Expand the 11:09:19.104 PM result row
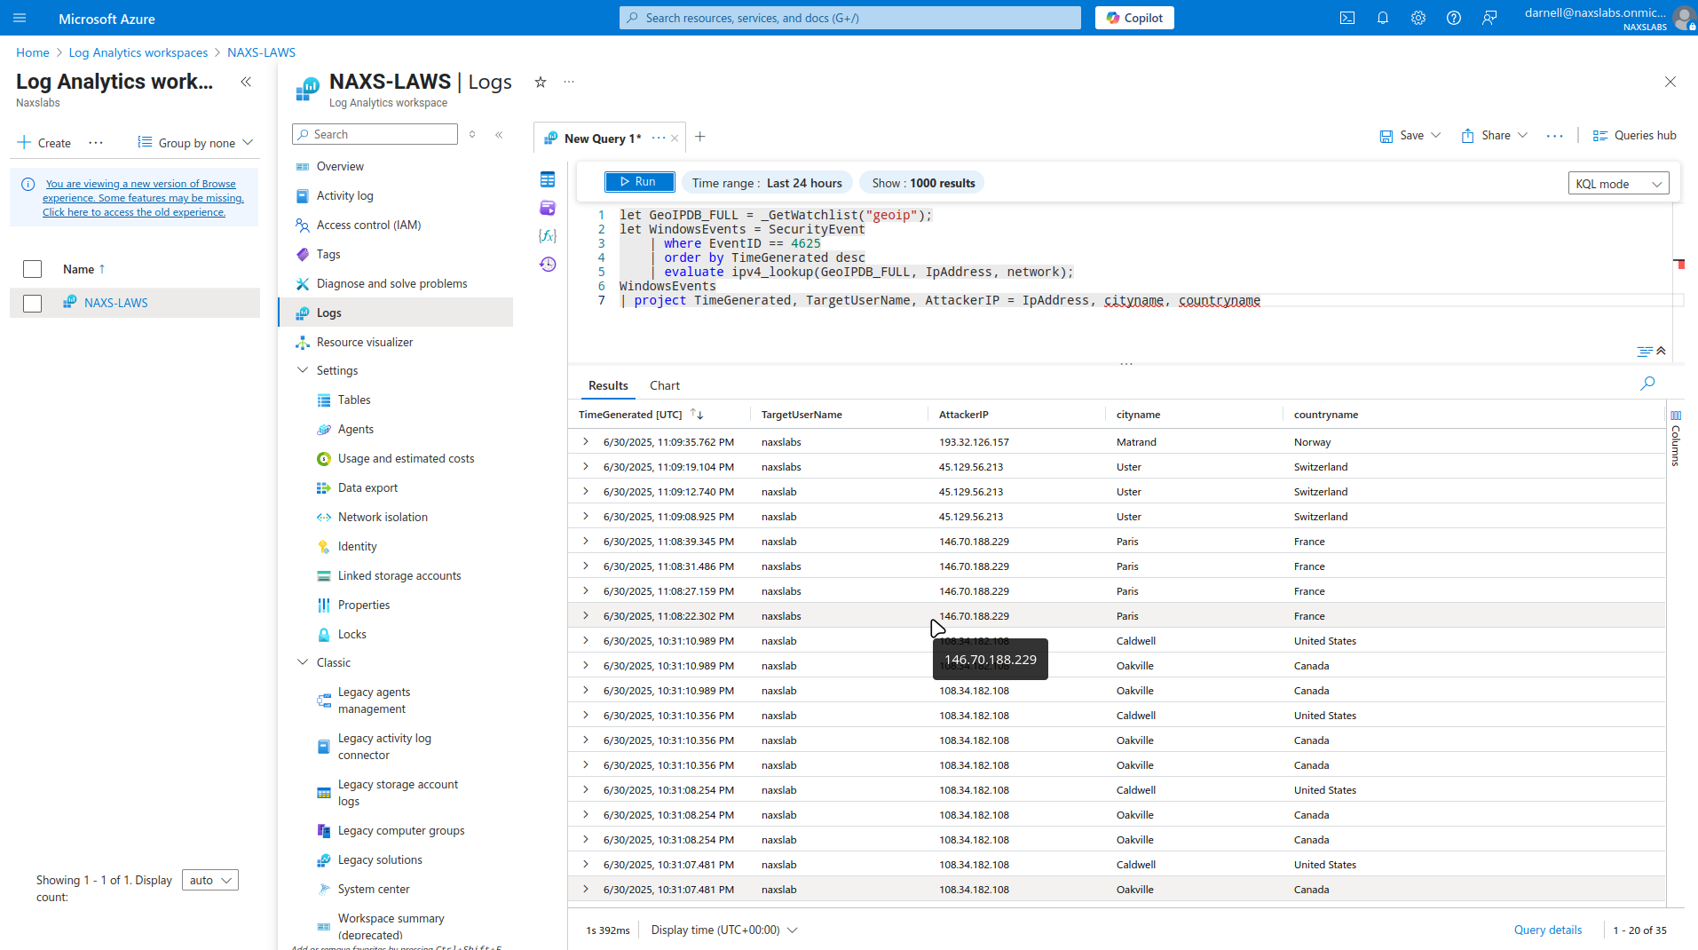The width and height of the screenshot is (1698, 950). coord(585,466)
